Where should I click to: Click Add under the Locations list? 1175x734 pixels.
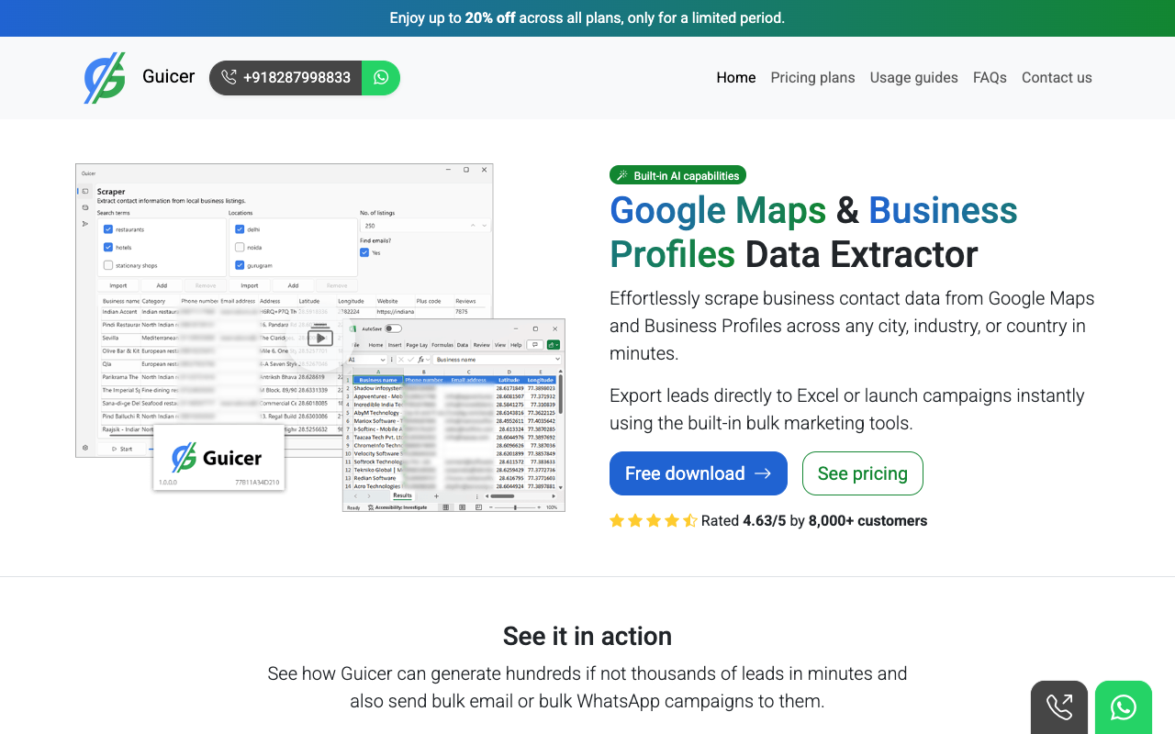(293, 285)
